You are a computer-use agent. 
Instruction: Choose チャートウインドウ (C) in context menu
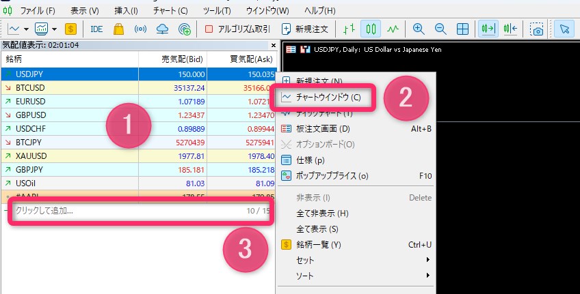point(355,98)
